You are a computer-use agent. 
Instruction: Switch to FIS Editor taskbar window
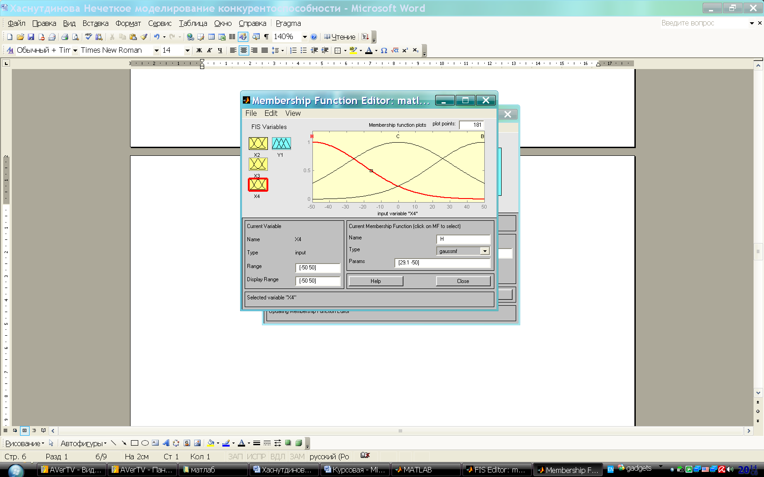pos(497,470)
